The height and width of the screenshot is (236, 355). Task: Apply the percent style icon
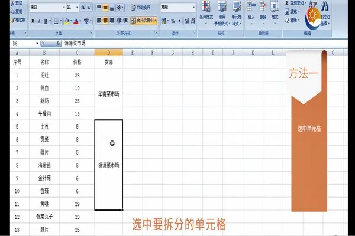click(173, 21)
